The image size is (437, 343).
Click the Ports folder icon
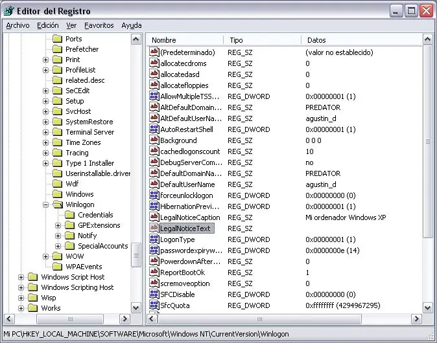click(58, 39)
